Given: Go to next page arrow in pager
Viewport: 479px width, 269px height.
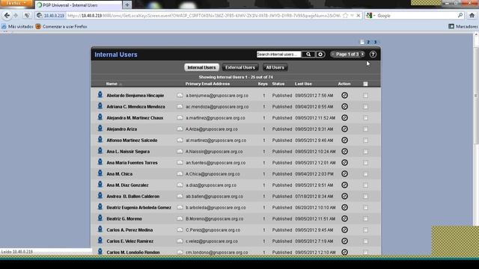Looking at the screenshot, I should (x=362, y=55).
